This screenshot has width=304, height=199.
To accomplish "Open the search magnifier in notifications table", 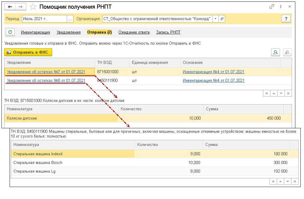I will pyautogui.click(x=275, y=52).
